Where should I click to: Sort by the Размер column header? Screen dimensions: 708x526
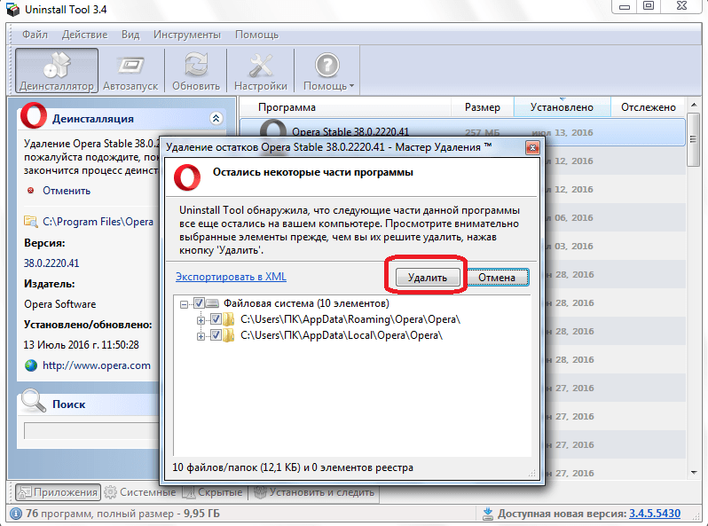[483, 107]
